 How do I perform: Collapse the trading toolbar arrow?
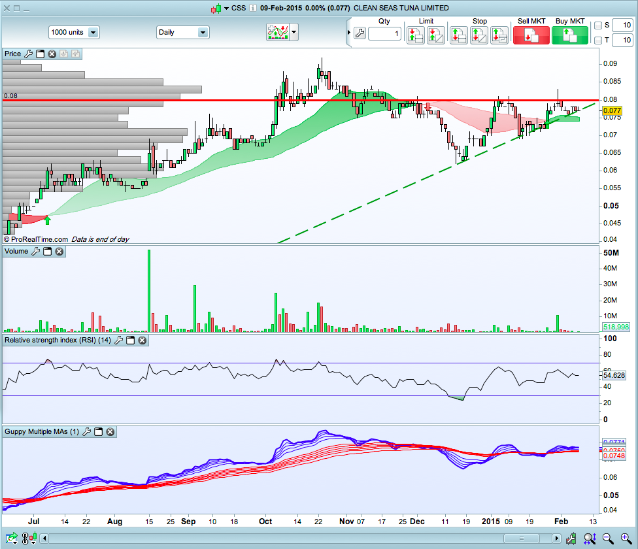(348, 32)
